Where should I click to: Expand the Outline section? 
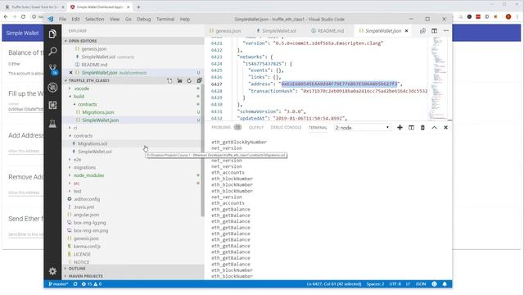(x=77, y=269)
